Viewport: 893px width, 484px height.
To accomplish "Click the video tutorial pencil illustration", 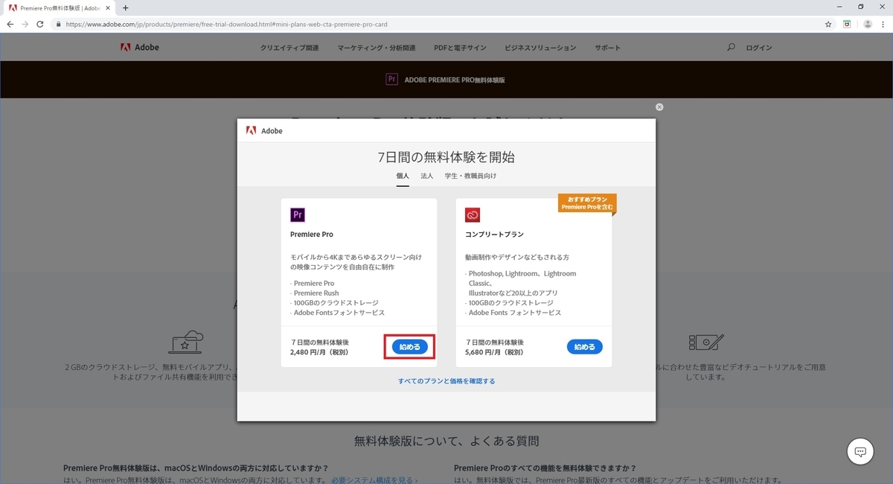I will pos(706,342).
